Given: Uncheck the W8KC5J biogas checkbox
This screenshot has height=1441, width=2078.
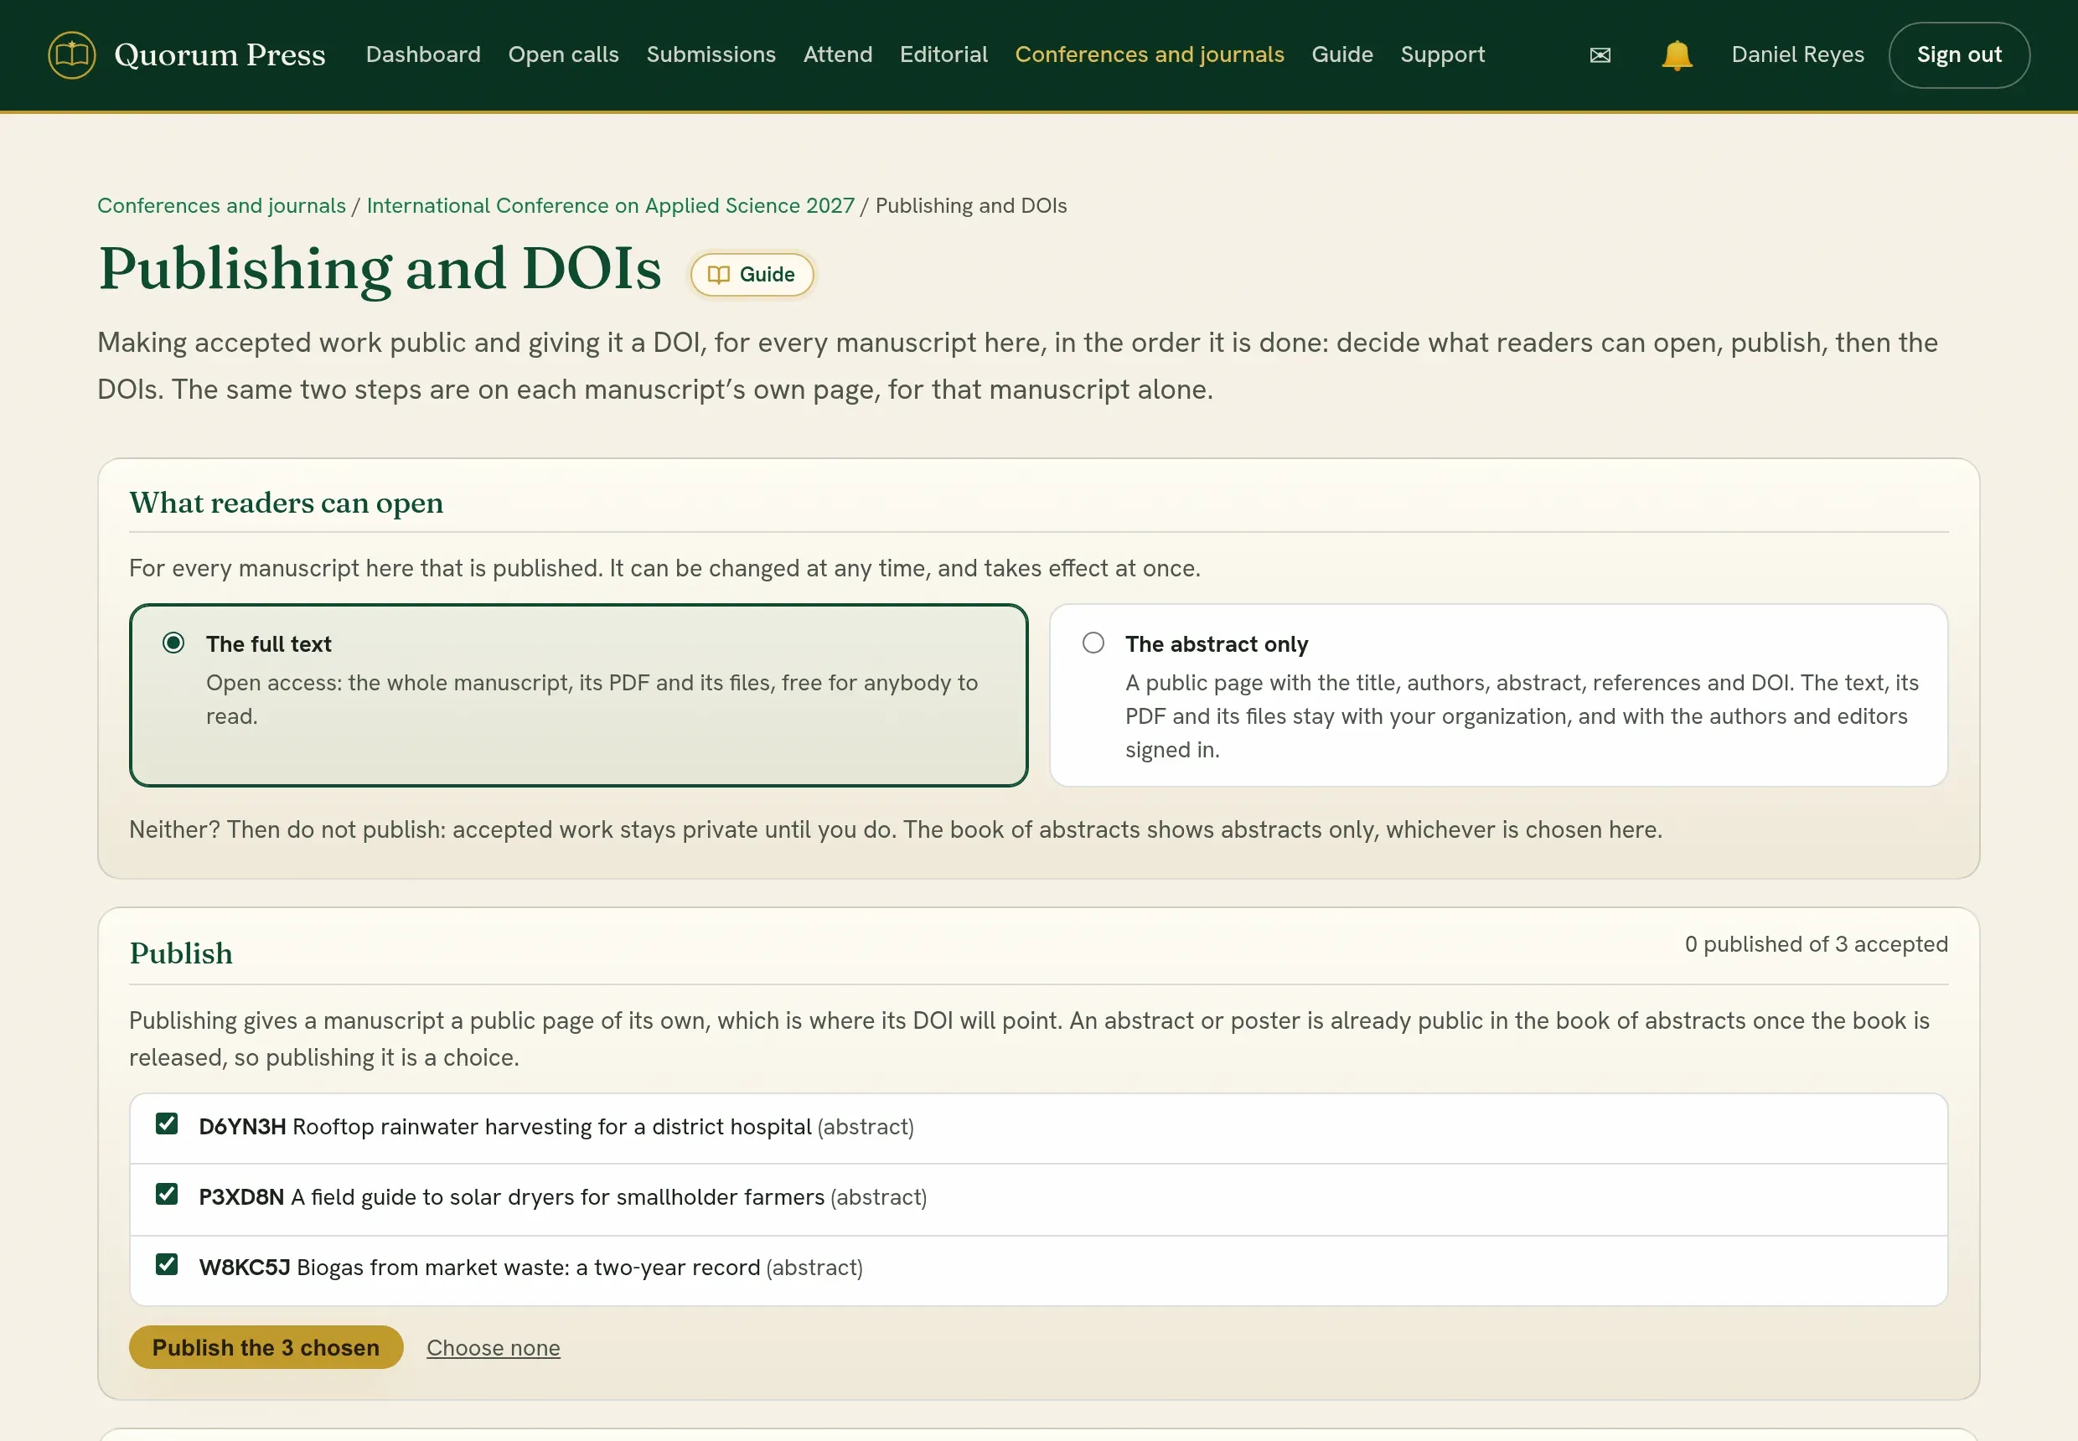Looking at the screenshot, I should 166,1265.
